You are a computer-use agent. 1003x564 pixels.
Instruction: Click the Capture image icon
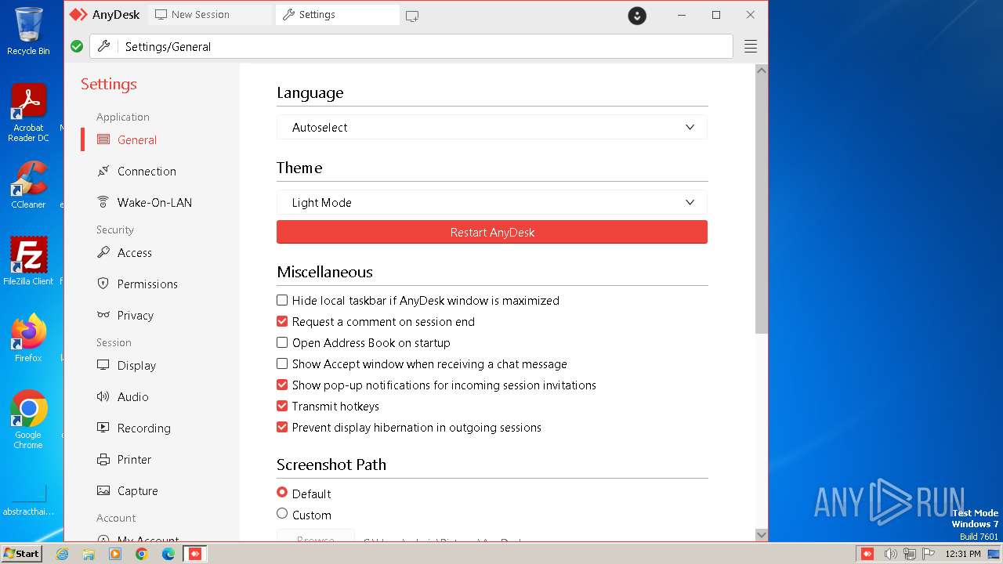(x=103, y=491)
